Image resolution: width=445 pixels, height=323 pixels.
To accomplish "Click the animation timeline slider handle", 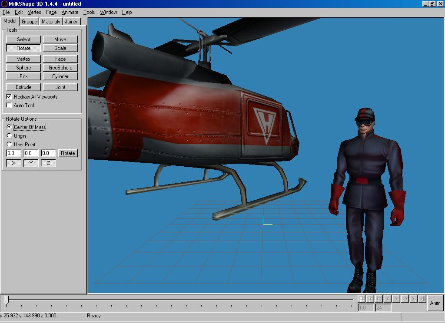I will point(6,300).
